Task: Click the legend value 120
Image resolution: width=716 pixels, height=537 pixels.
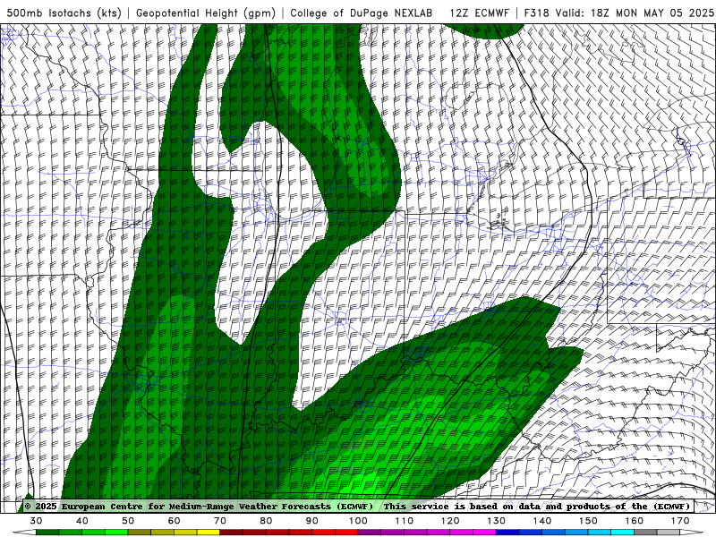Action: 450,521
